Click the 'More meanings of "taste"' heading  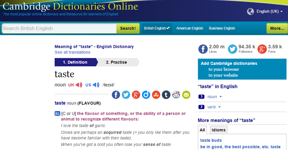(226, 120)
